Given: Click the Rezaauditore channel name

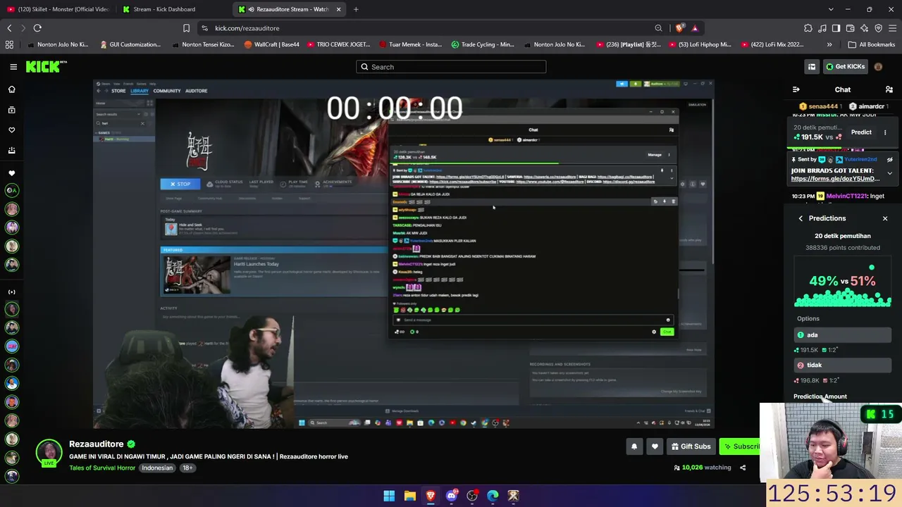Looking at the screenshot, I should (x=97, y=444).
